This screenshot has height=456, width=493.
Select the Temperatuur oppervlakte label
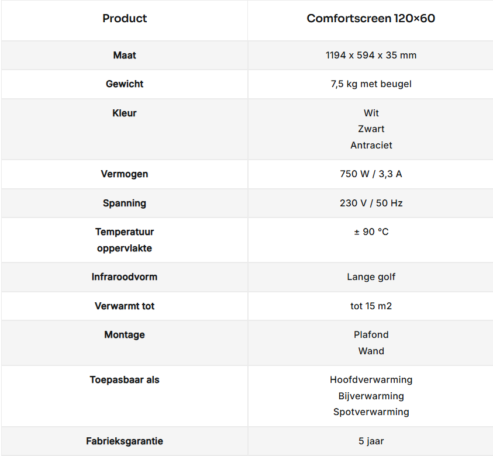click(x=125, y=240)
